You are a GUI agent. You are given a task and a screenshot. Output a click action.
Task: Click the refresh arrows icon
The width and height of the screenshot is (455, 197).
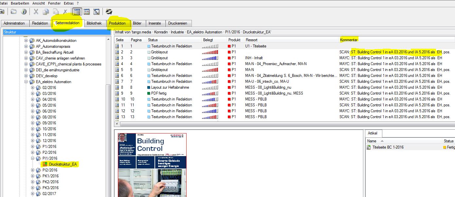point(109,12)
